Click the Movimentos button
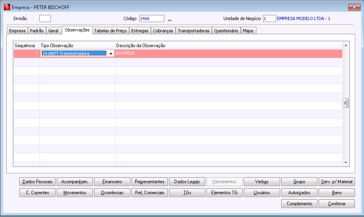Viewport: 364px width, 217px height. pyautogui.click(x=75, y=193)
